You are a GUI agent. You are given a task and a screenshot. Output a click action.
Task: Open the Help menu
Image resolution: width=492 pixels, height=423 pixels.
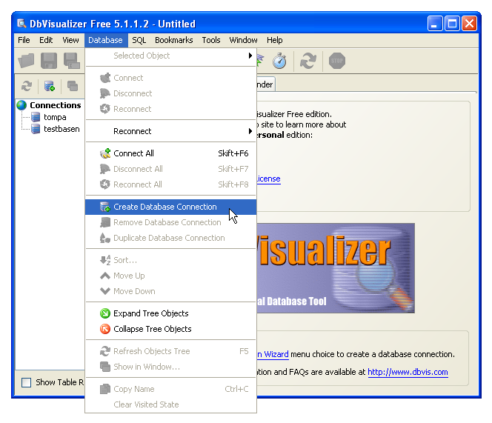click(x=275, y=40)
